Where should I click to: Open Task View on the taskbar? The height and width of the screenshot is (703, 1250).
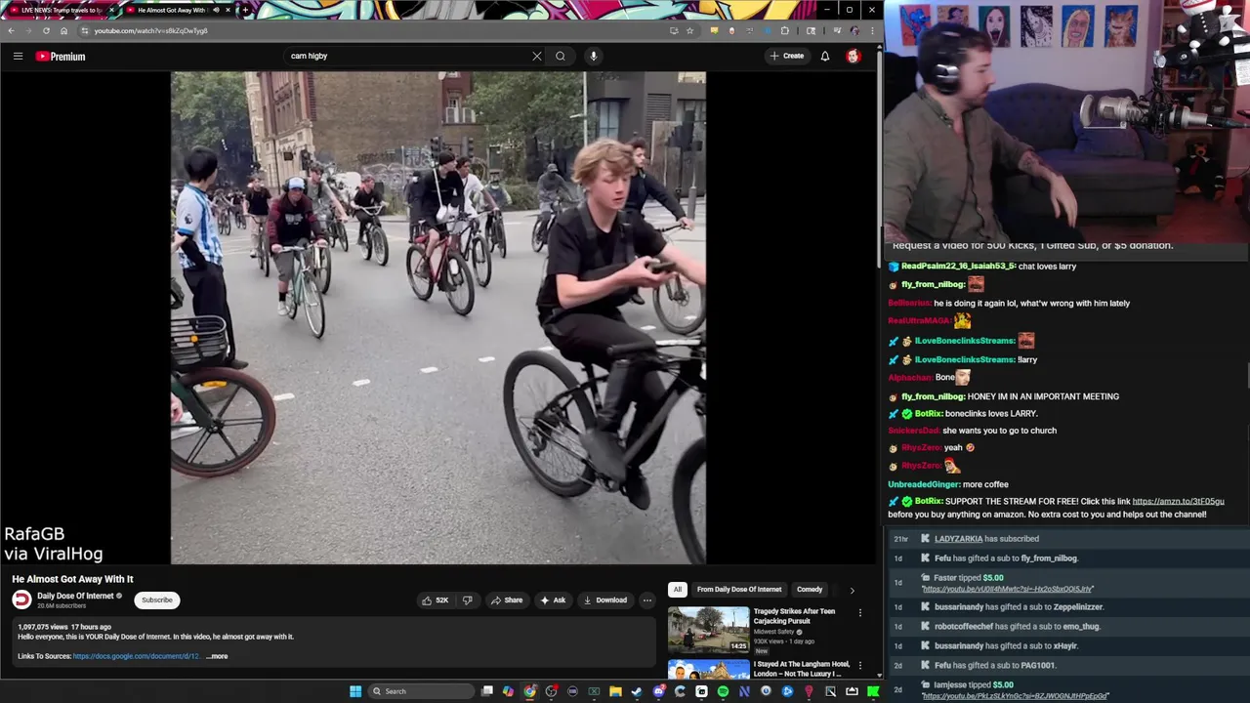pos(486,691)
